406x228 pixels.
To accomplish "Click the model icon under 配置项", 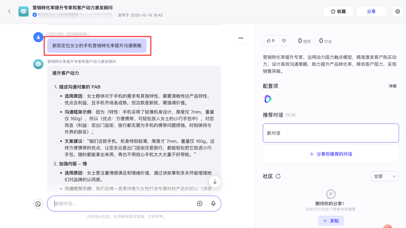I will 268,99.
